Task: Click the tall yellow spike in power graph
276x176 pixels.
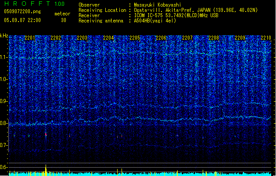Action: click(46, 170)
